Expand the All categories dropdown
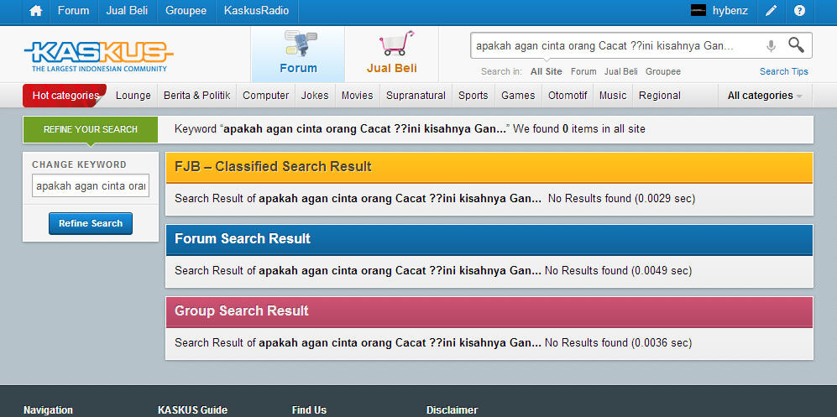This screenshot has height=417, width=837. tap(765, 96)
